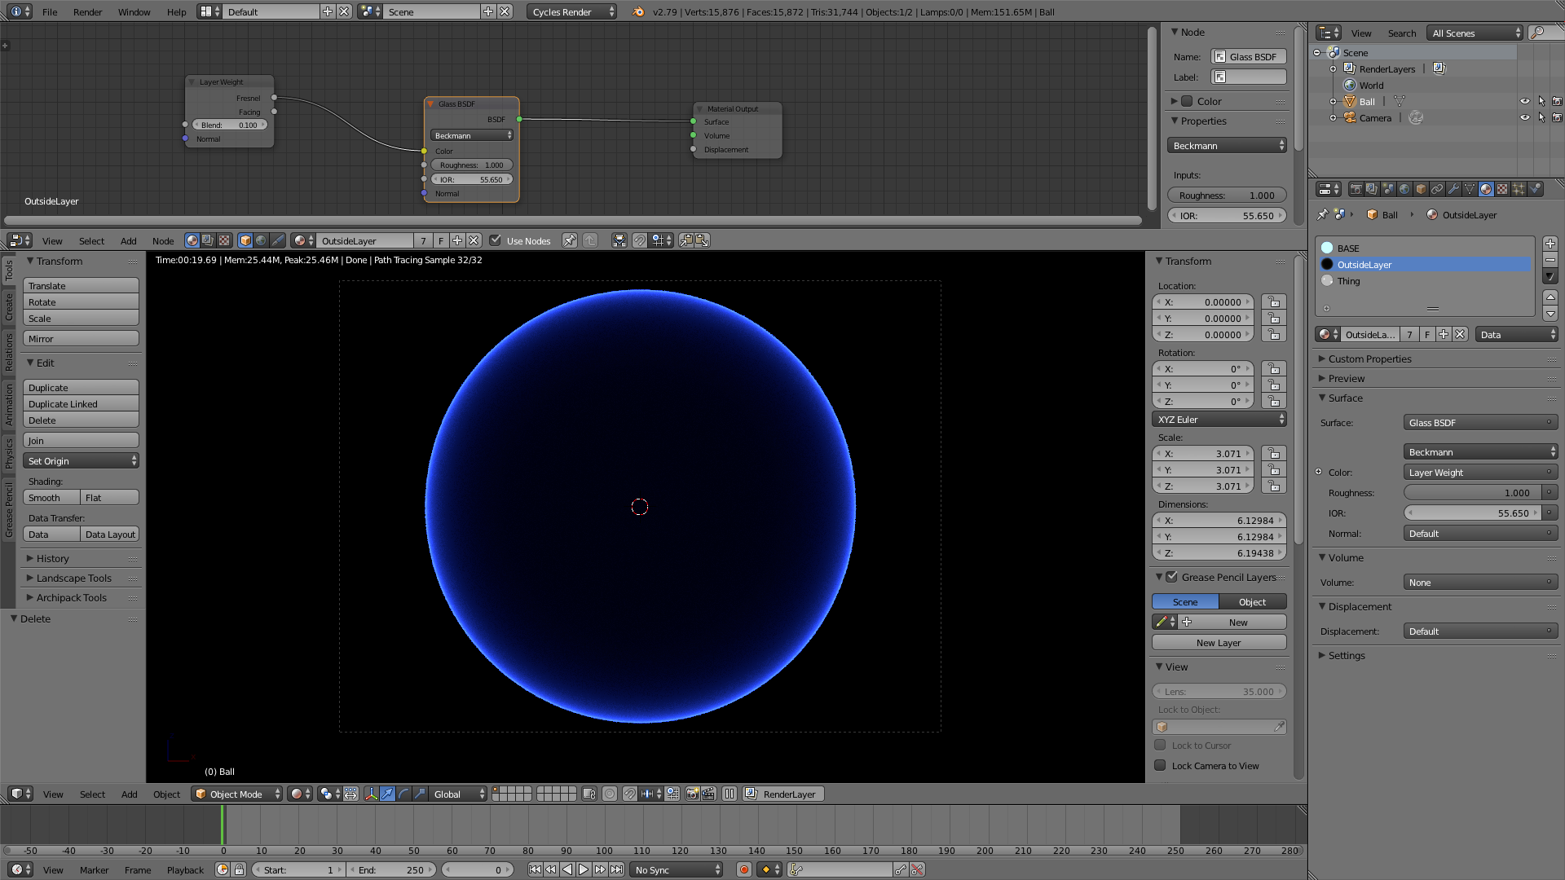Click the Duplicate Linked button
Viewport: 1565px width, 880px height.
81,404
